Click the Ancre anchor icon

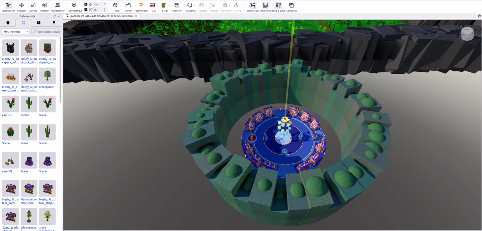tap(236, 5)
